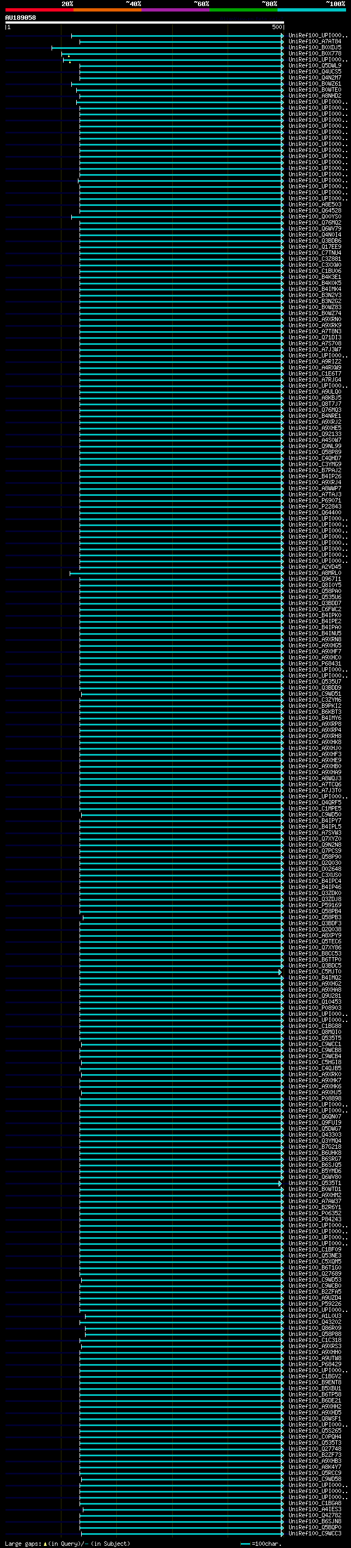Select the AU189058 query label

point(20,18)
